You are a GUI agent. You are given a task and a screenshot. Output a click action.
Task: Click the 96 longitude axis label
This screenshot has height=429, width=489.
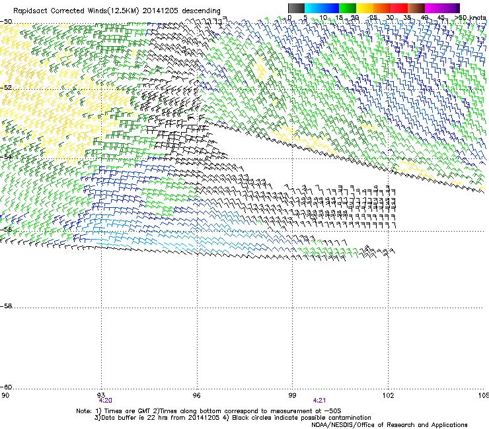pos(196,395)
